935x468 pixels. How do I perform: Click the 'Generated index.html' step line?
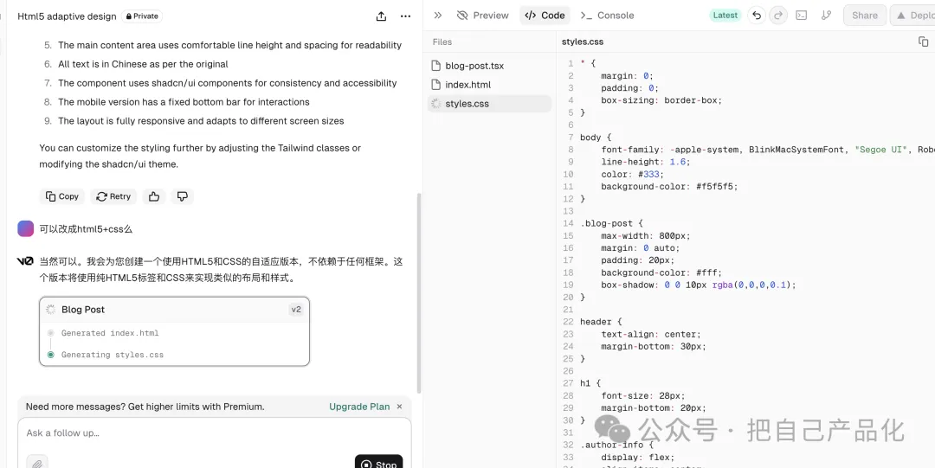[110, 333]
